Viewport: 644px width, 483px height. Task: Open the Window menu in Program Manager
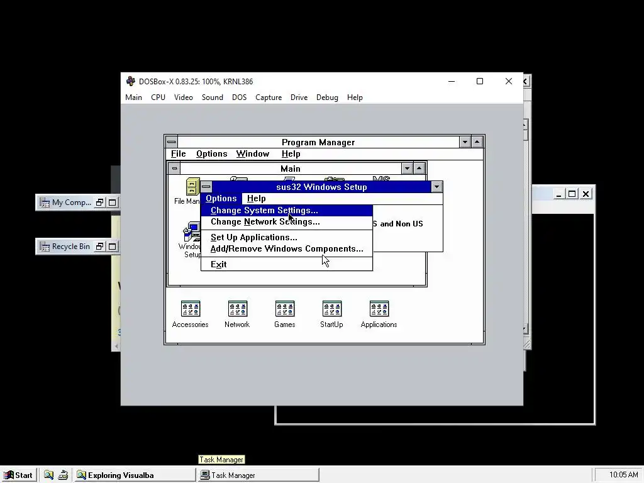(253, 153)
